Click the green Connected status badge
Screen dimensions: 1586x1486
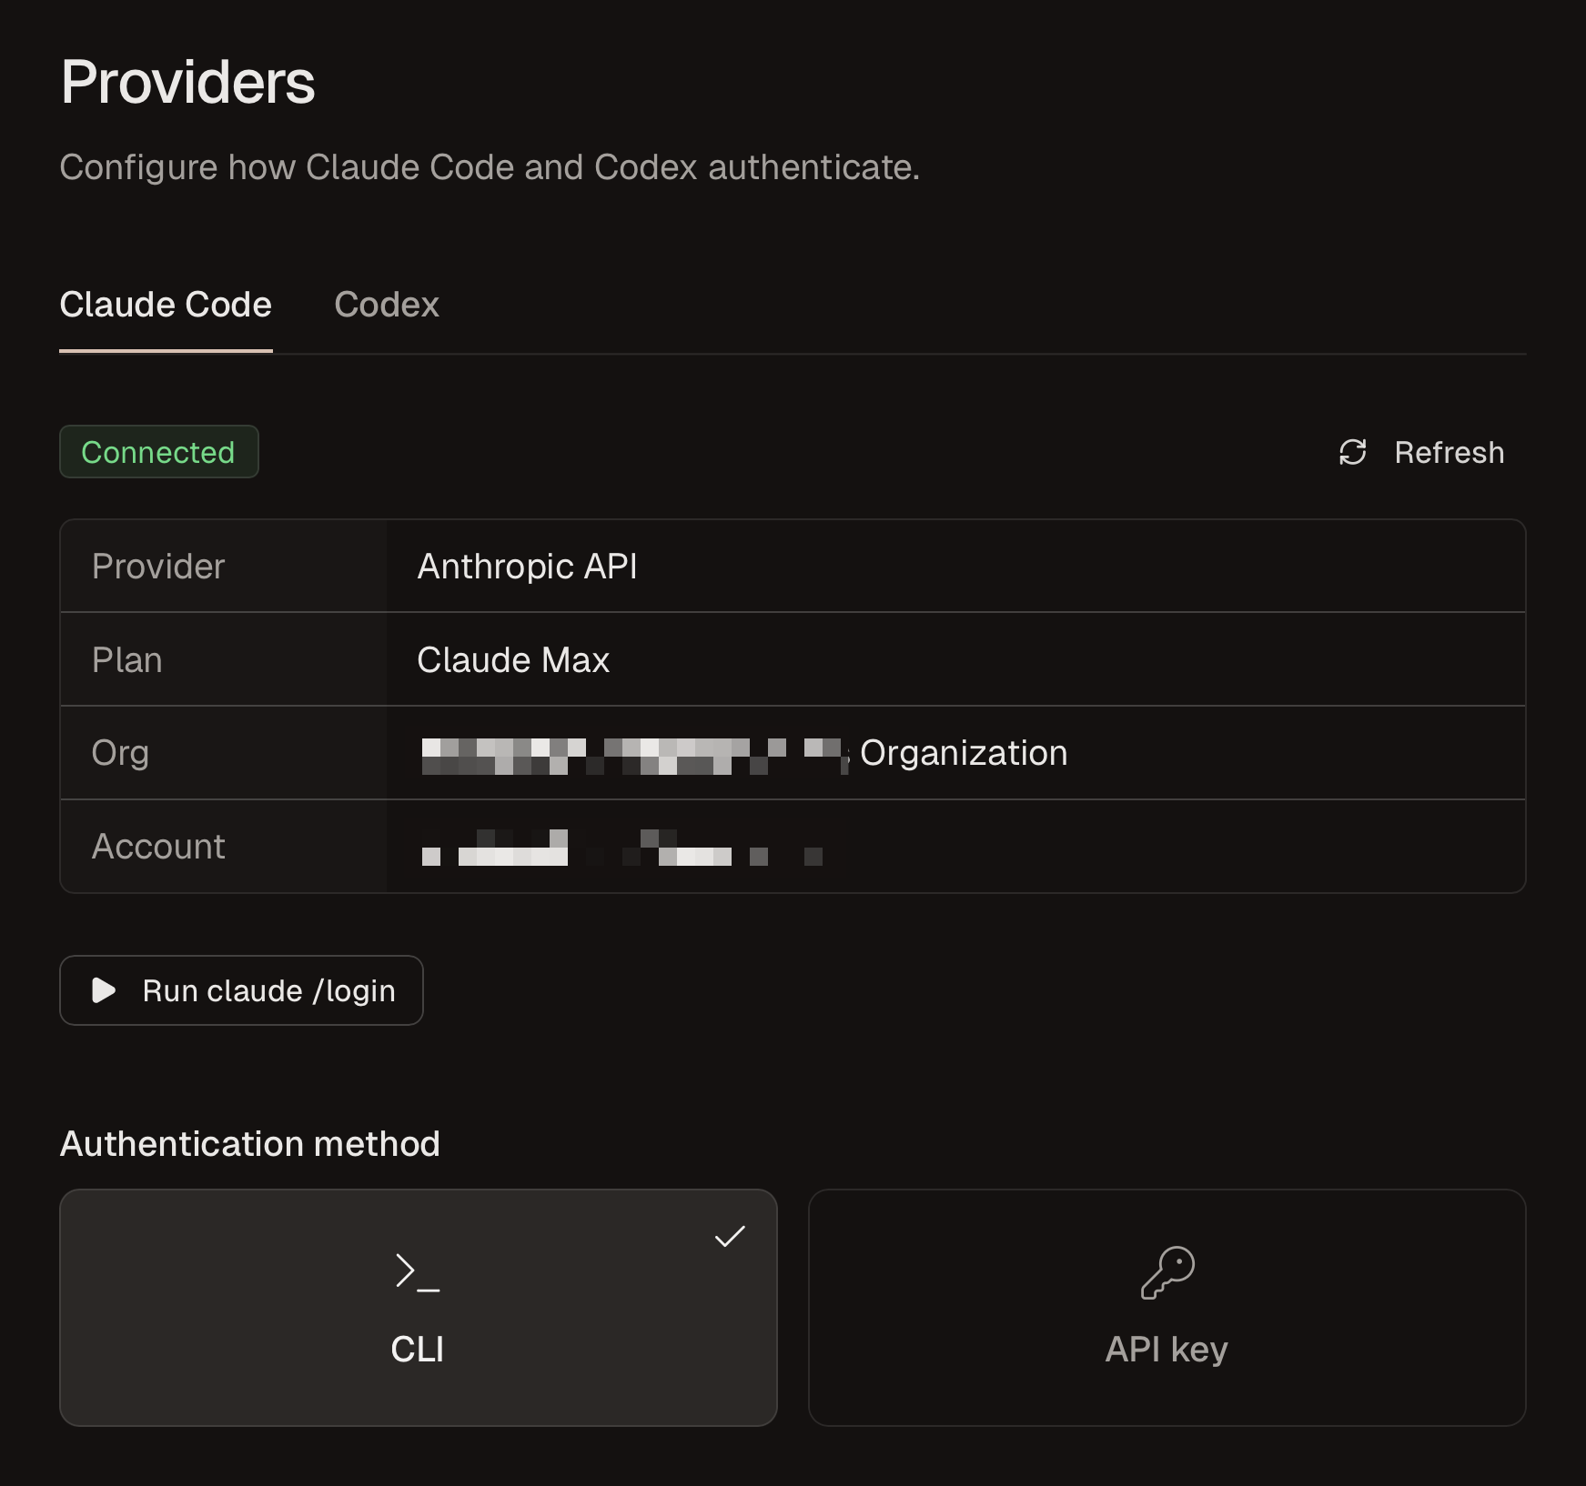[159, 452]
